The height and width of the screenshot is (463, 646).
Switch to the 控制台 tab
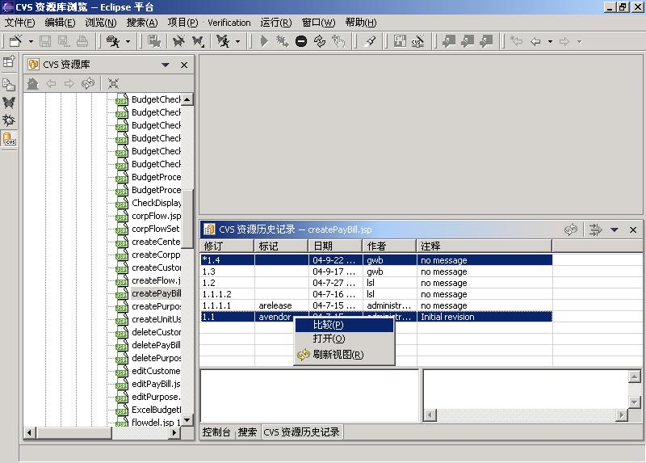216,431
